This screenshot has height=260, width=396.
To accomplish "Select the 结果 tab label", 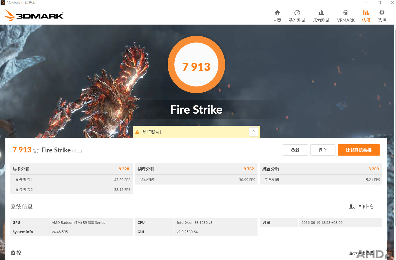I will click(366, 20).
